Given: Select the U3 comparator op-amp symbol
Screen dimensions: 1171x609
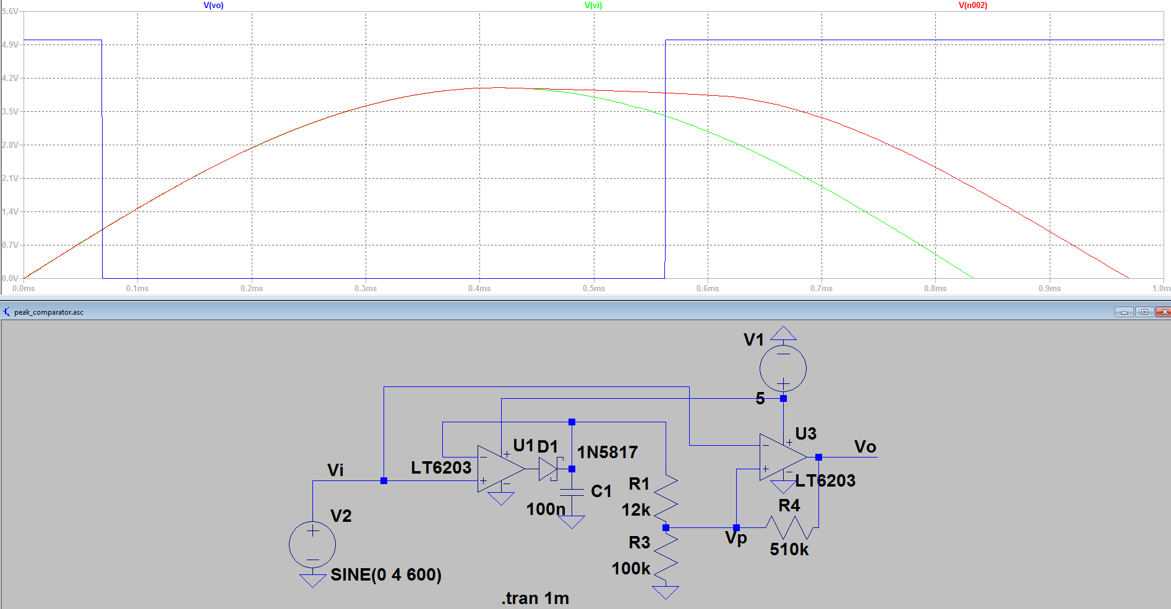Looking at the screenshot, I should coord(781,458).
